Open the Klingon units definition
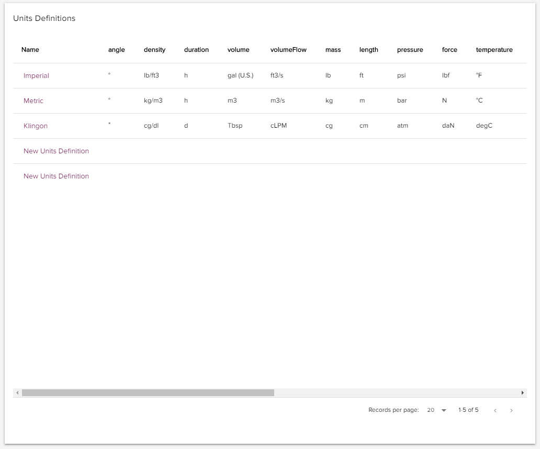Image resolution: width=540 pixels, height=449 pixels. pyautogui.click(x=36, y=126)
